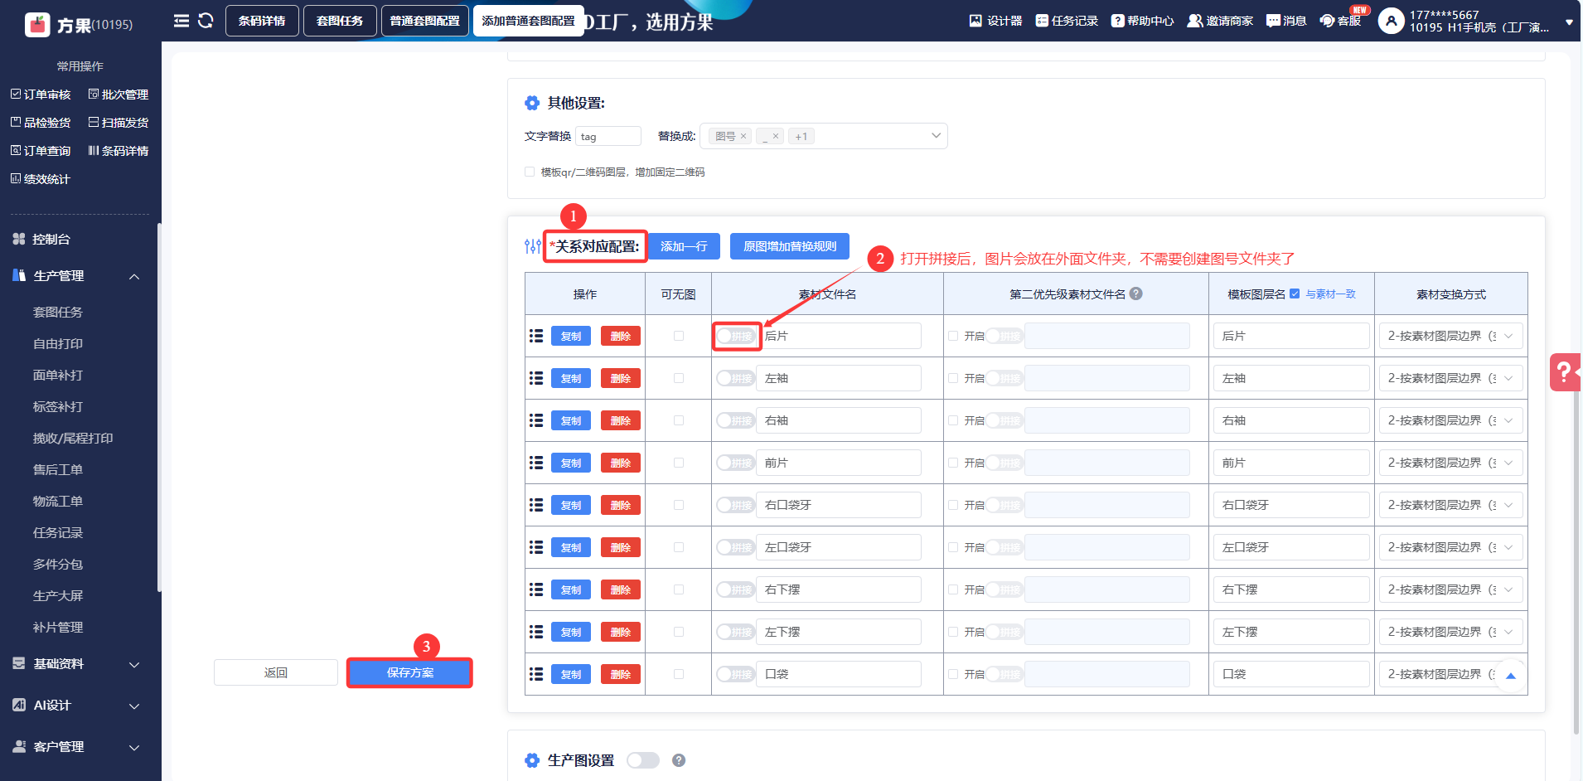Open 任务记录 in the top bar
The height and width of the screenshot is (781, 1583).
tap(1067, 21)
